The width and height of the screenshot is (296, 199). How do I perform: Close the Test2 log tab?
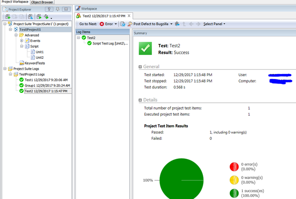pos(130,16)
